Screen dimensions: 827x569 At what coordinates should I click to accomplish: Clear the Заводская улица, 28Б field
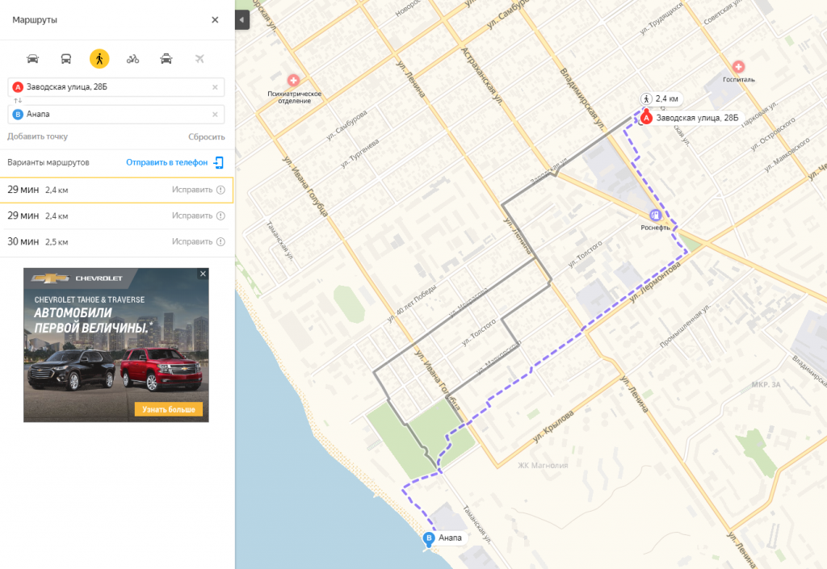click(215, 87)
